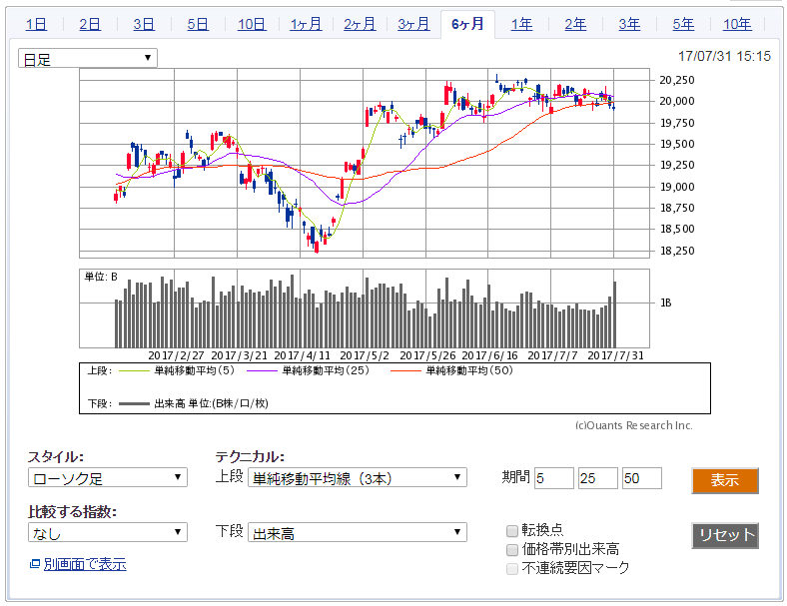Click the リセット button
The height and width of the screenshot is (606, 787).
coord(725,535)
